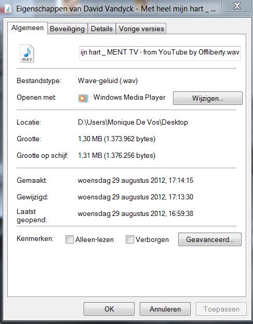Click the Windows Media Player icon
The height and width of the screenshot is (324, 253).
coord(83,98)
